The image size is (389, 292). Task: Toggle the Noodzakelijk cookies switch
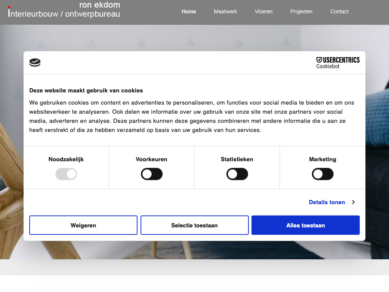(66, 175)
